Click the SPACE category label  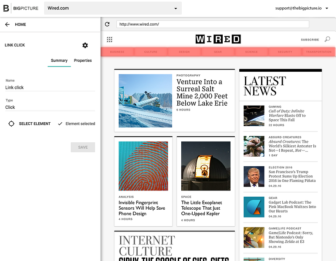(x=186, y=197)
